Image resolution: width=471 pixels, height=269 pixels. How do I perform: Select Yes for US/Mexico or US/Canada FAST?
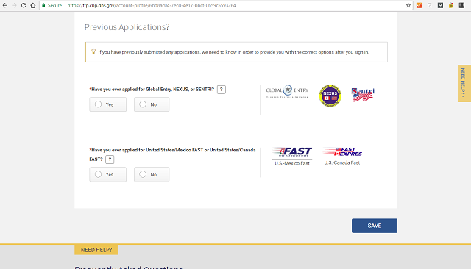(x=108, y=174)
